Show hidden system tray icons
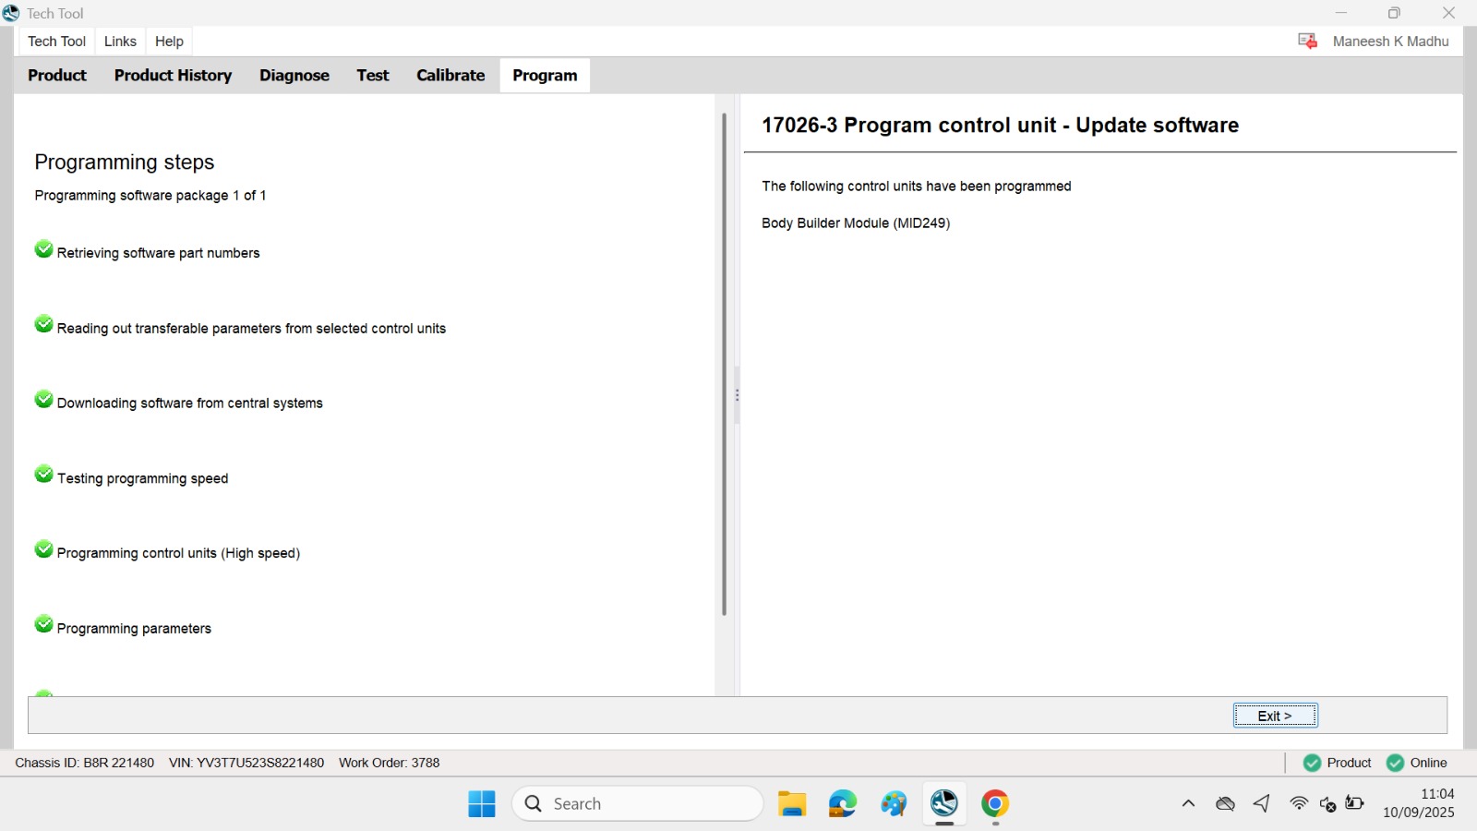Screen dimensions: 1477x831 (1188, 803)
